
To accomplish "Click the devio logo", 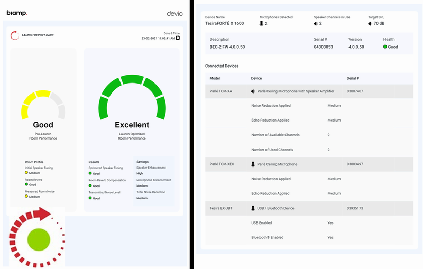I will tap(174, 14).
